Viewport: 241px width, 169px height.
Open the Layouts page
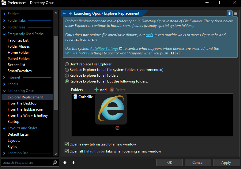[x=14, y=141]
